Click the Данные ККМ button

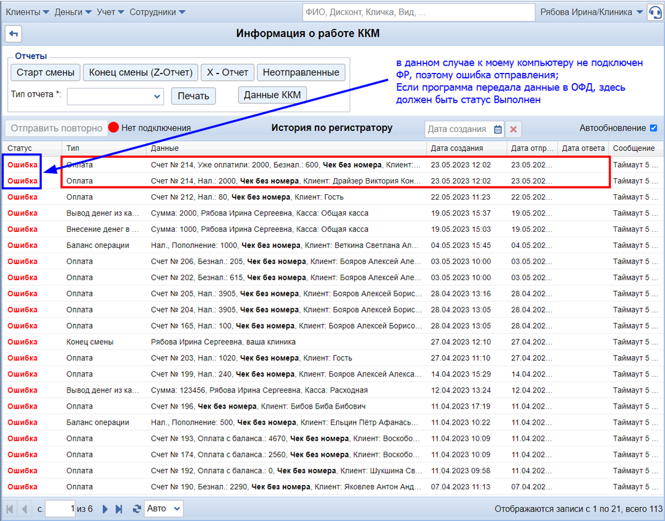[272, 95]
